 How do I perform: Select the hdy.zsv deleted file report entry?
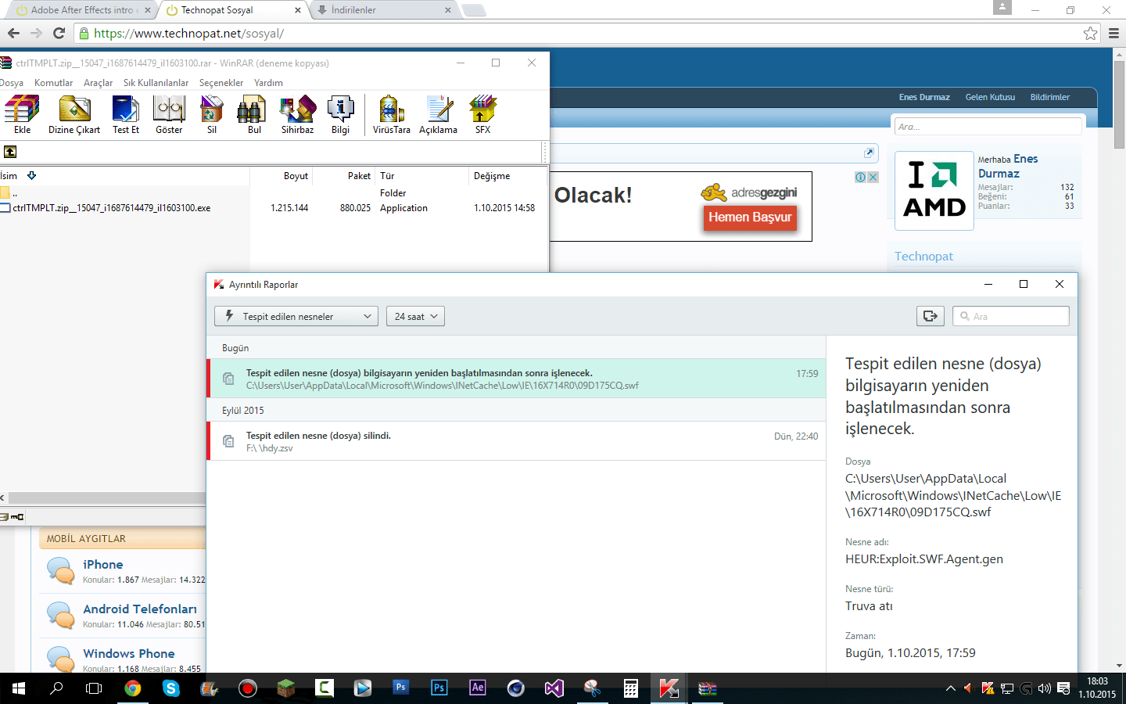point(516,441)
